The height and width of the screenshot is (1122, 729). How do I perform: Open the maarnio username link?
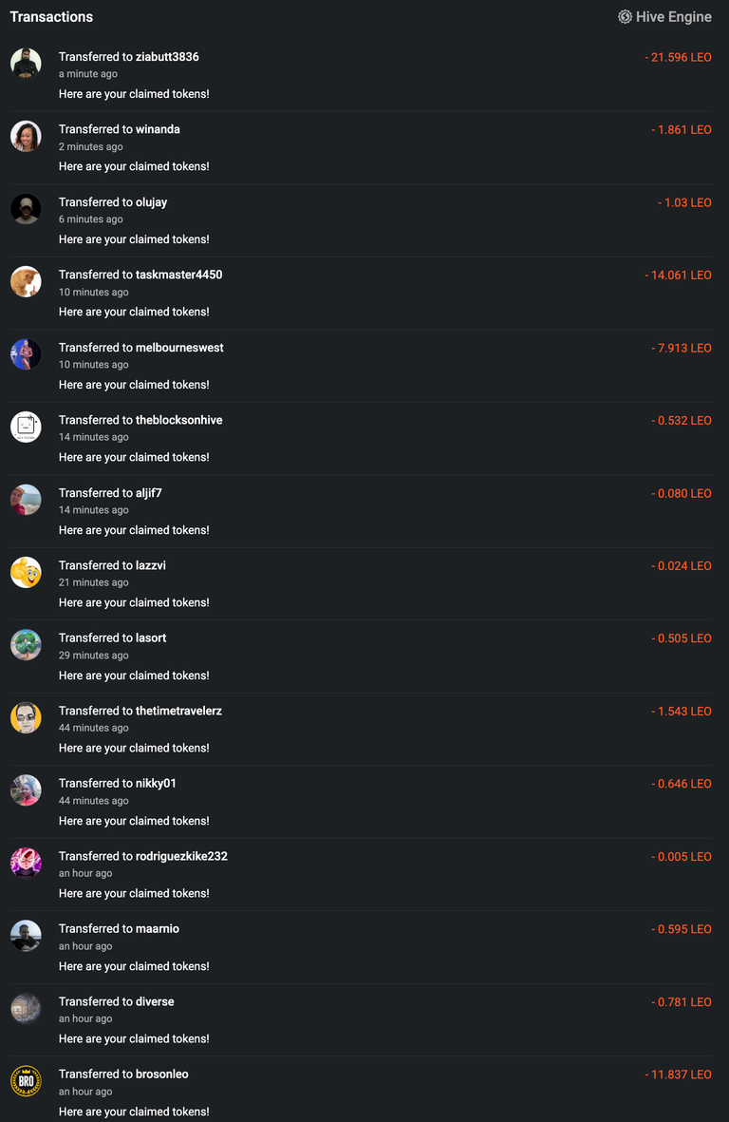(x=158, y=929)
